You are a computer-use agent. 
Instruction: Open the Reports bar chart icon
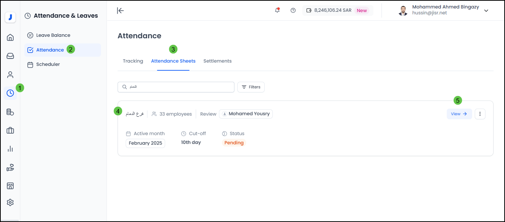coord(10,149)
